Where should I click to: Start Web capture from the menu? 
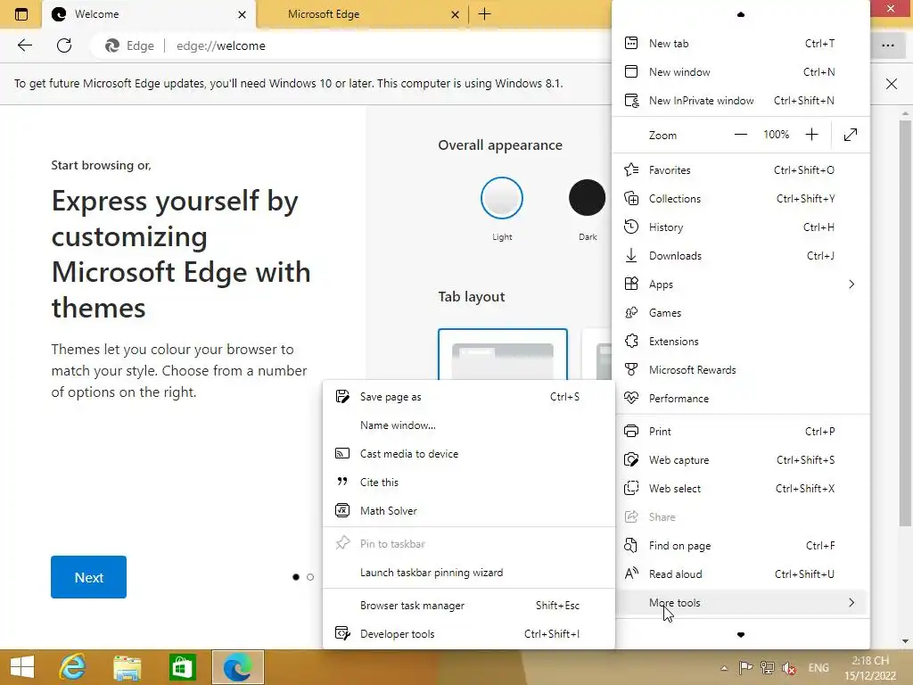pyautogui.click(x=741, y=460)
